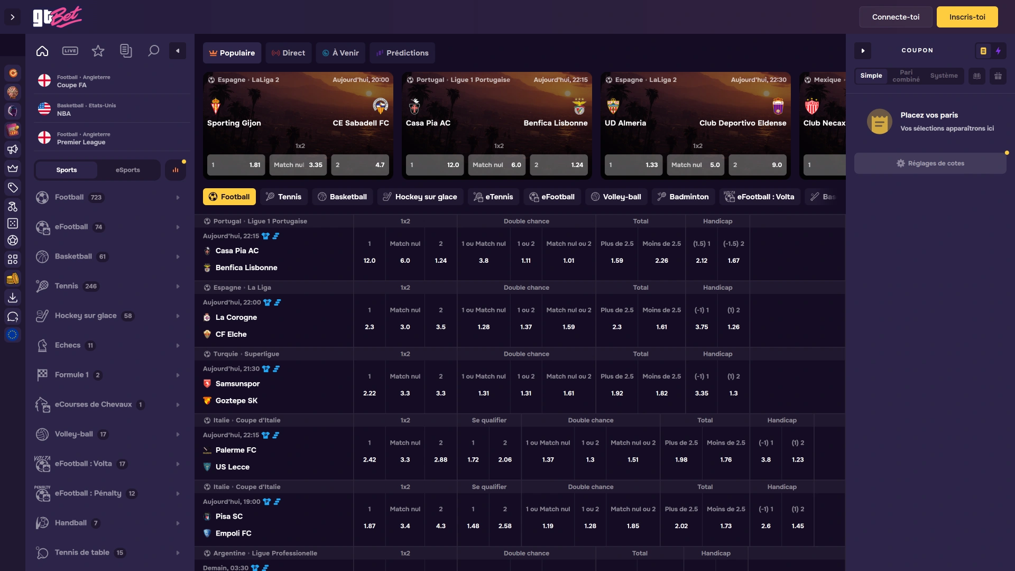Expand the Echecs category
This screenshot has height=571, width=1015.
coord(110,346)
